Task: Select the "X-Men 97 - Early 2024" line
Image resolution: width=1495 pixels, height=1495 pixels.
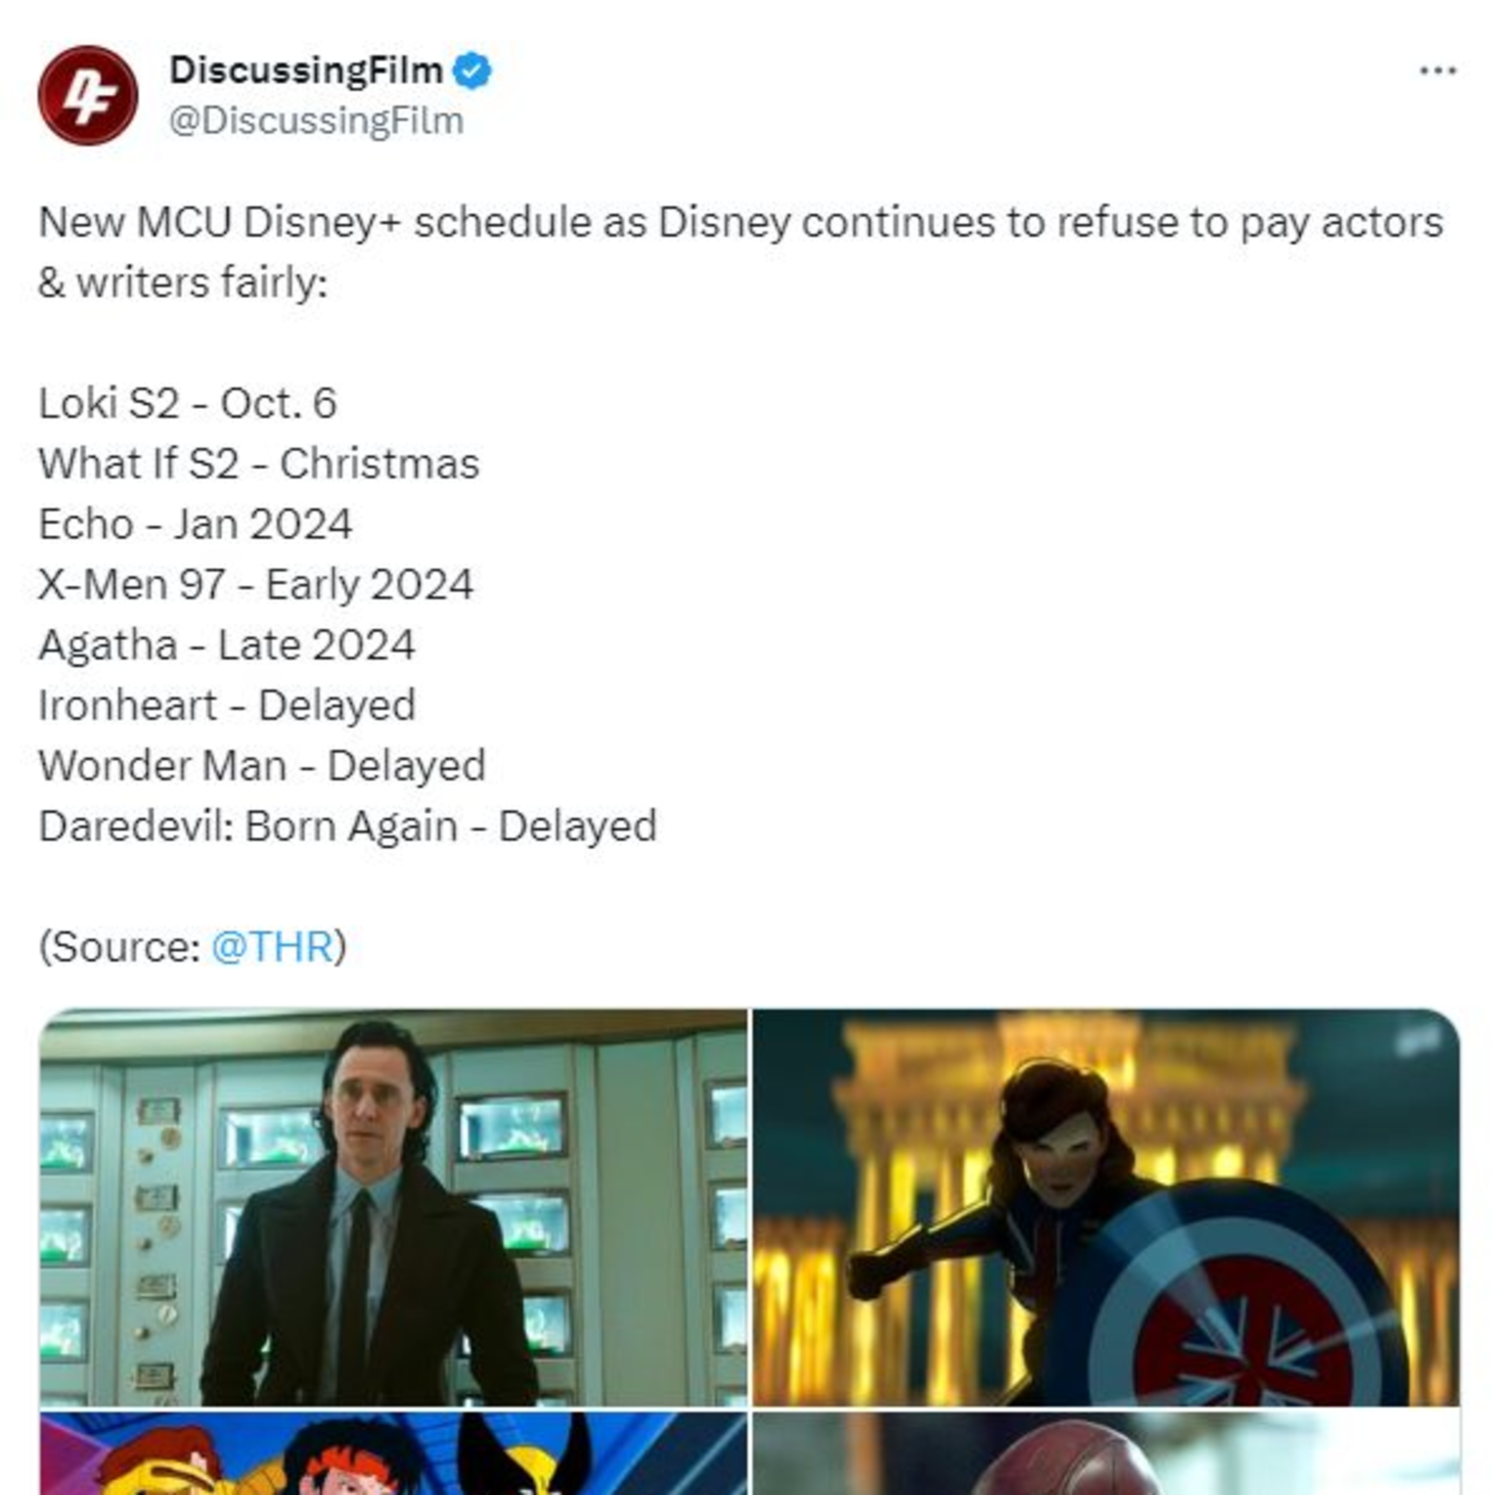Action: coord(256,585)
